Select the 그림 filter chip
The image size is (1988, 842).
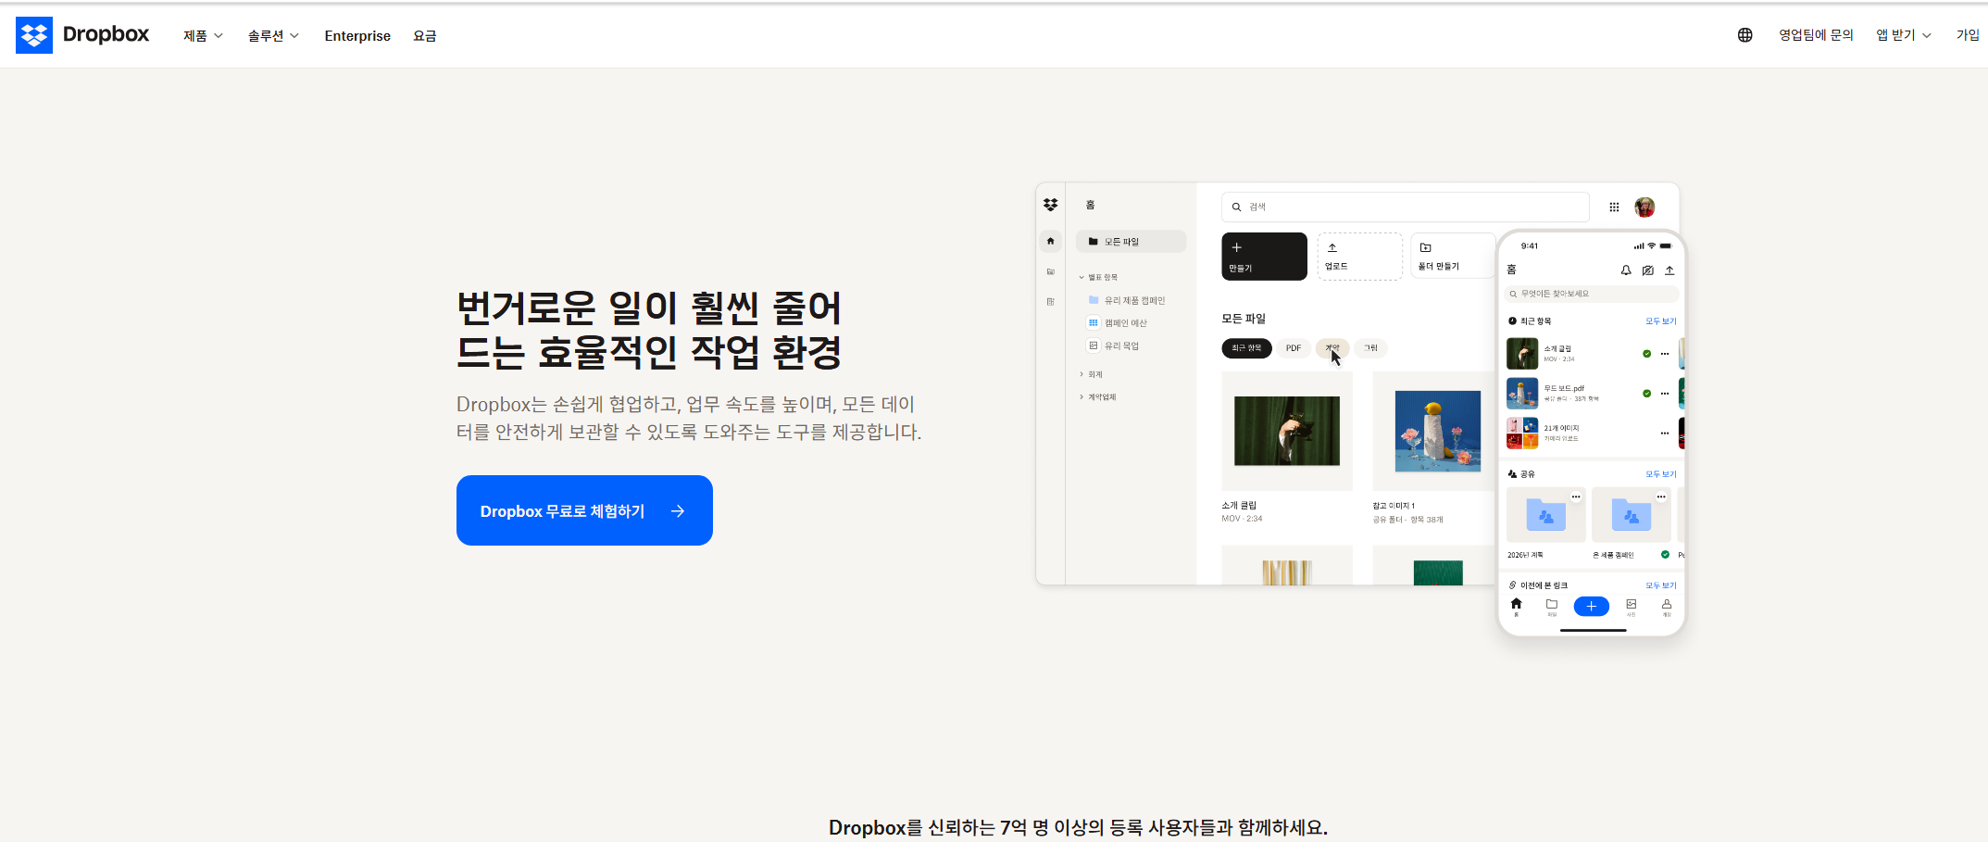[1370, 348]
